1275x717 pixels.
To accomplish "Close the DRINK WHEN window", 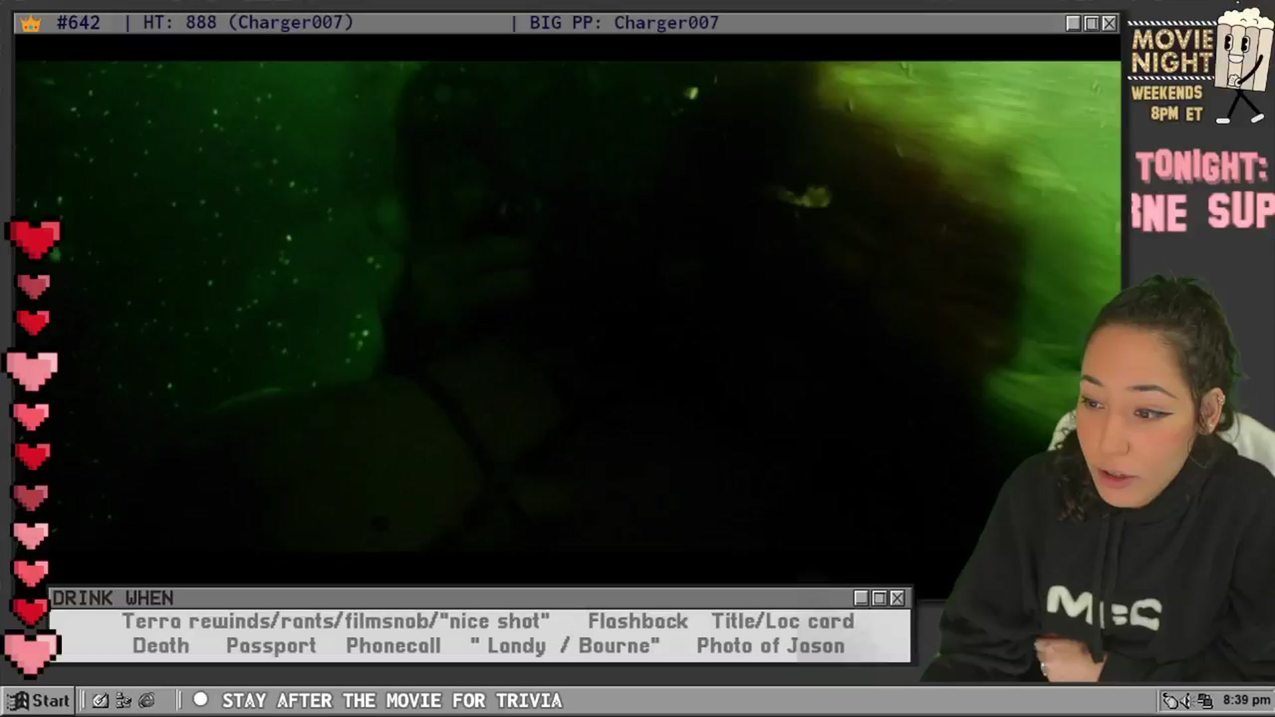I will pyautogui.click(x=897, y=598).
